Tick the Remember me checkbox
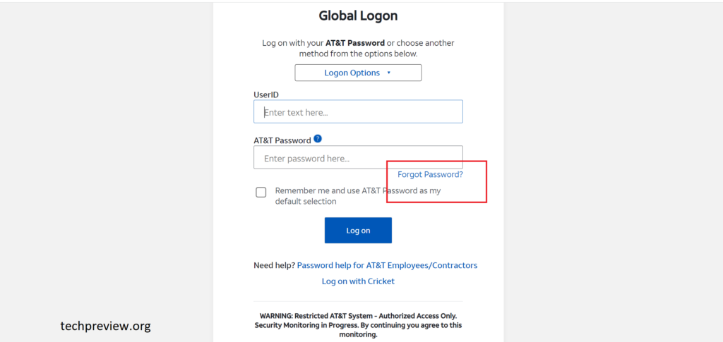 tap(261, 192)
